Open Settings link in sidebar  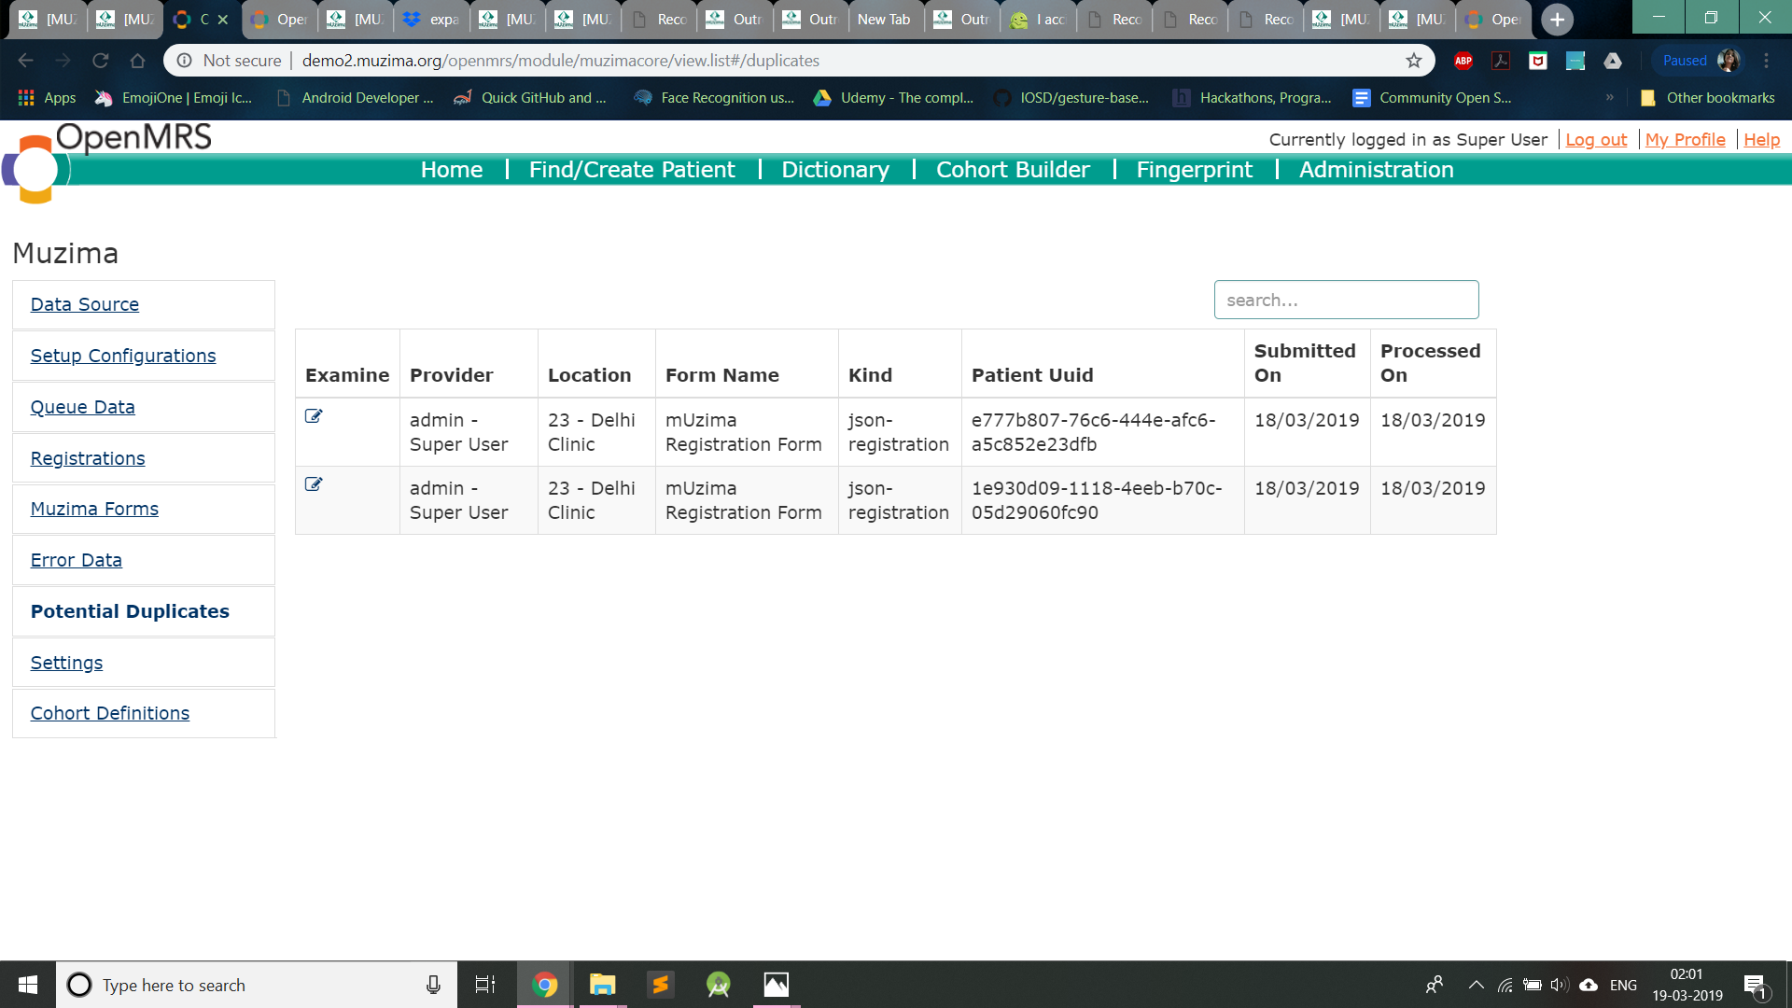click(x=66, y=663)
